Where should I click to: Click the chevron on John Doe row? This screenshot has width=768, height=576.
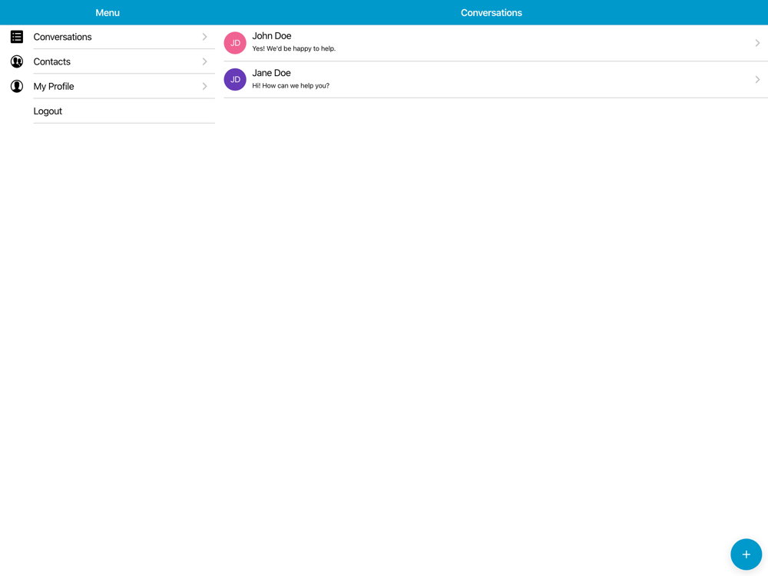tap(757, 42)
